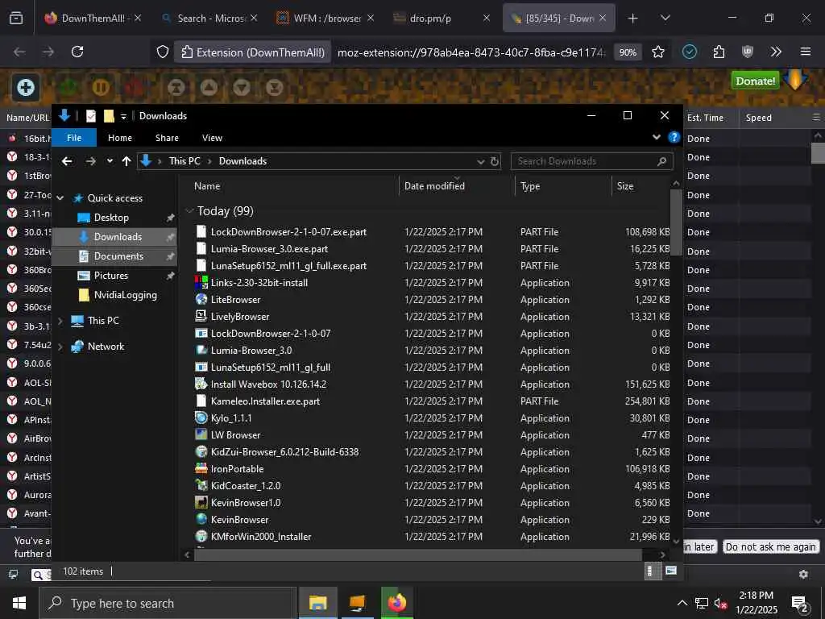
Task: Collapse the Today (99) group
Action: pos(189,211)
